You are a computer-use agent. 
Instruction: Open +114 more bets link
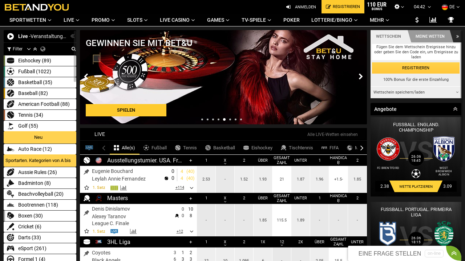[179, 188]
